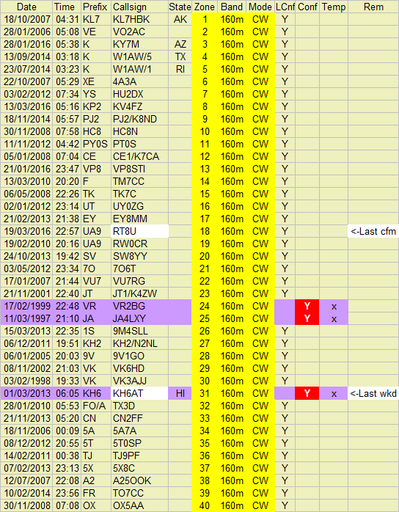Select the Temp x cell for VR2BG
The height and width of the screenshot is (512, 399).
[334, 306]
